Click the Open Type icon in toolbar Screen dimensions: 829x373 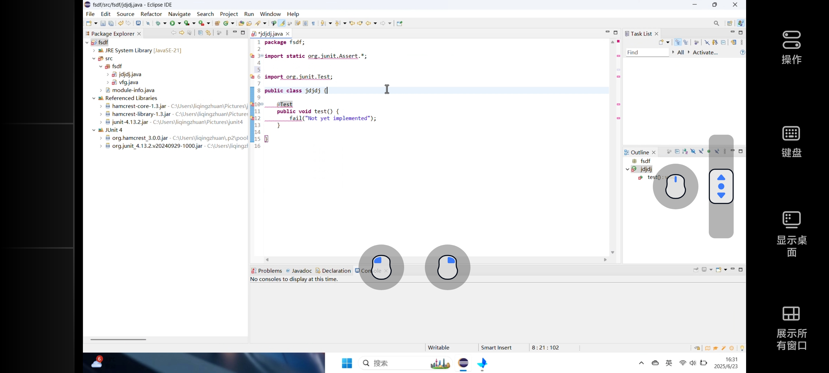click(x=241, y=23)
